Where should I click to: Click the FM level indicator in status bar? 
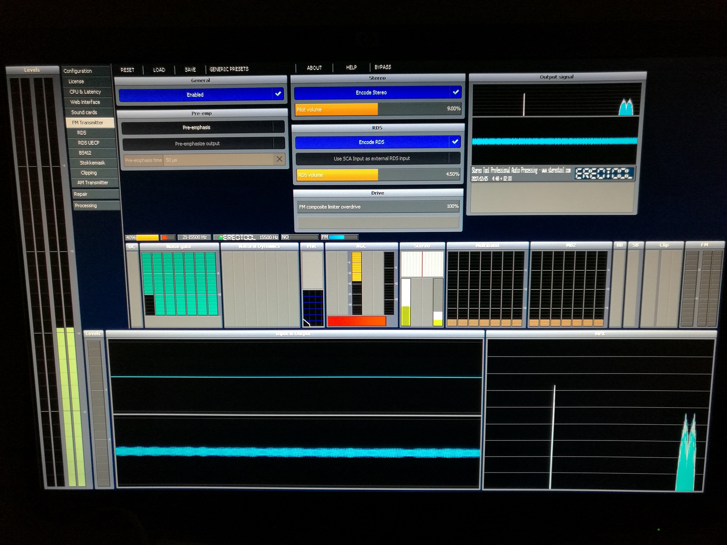pos(340,237)
